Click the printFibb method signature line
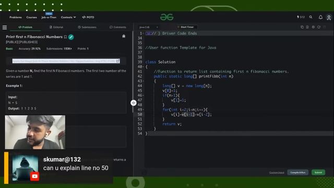This screenshot has width=334, height=188. [194, 76]
